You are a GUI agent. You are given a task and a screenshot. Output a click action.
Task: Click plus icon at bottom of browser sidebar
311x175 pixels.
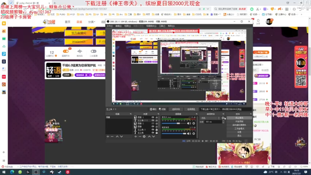pyautogui.click(x=4, y=152)
